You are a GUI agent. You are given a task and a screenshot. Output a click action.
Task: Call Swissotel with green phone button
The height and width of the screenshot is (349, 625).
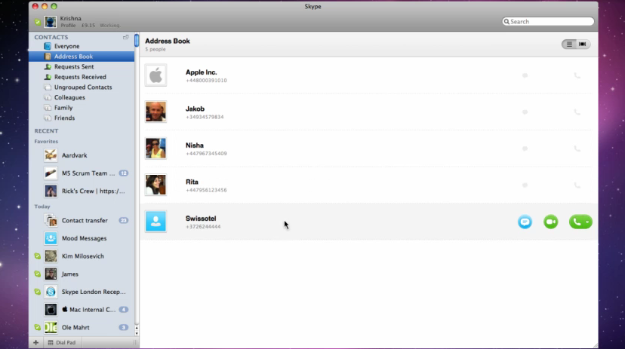pyautogui.click(x=577, y=222)
